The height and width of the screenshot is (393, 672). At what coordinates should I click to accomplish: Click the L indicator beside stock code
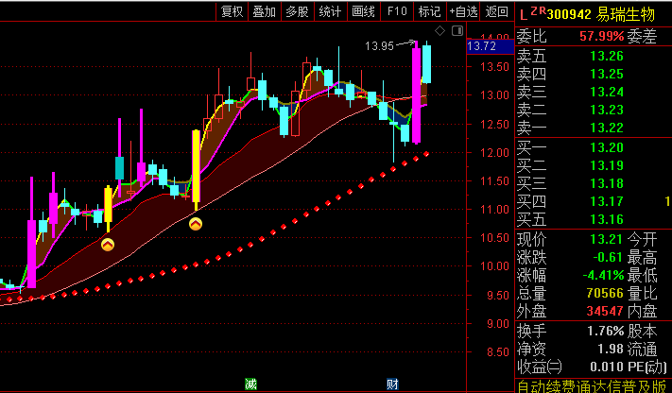(x=524, y=16)
